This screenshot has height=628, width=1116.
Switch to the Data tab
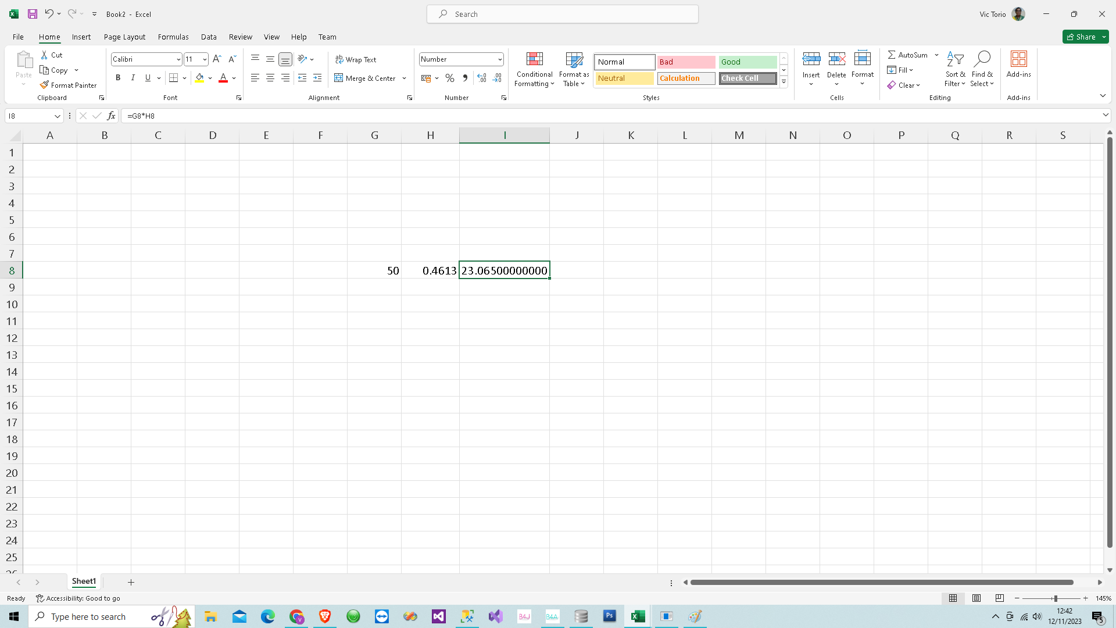tap(209, 37)
